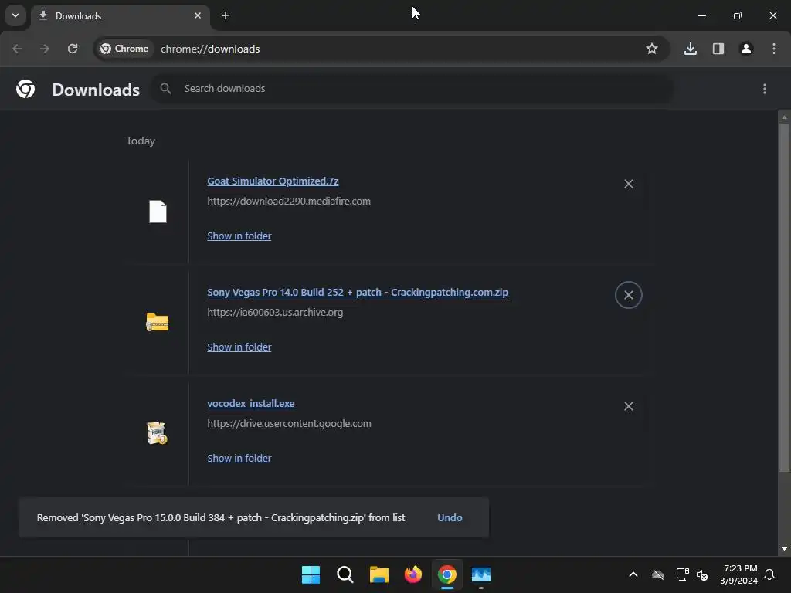Go back to previous page

point(17,49)
